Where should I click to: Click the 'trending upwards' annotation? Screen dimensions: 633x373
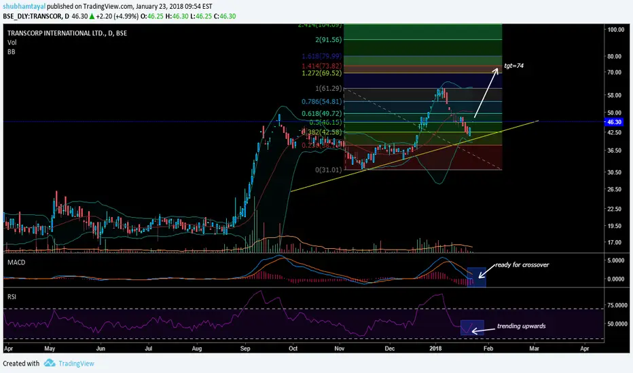pos(521,326)
